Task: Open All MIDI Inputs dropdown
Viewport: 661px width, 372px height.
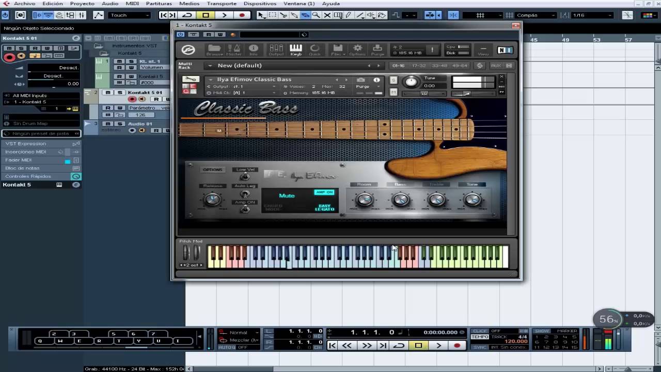Action: click(x=40, y=96)
